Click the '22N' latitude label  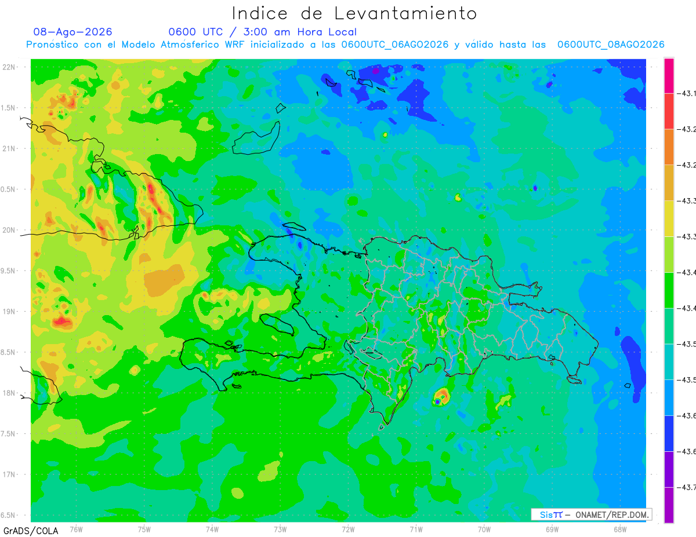pos(9,67)
